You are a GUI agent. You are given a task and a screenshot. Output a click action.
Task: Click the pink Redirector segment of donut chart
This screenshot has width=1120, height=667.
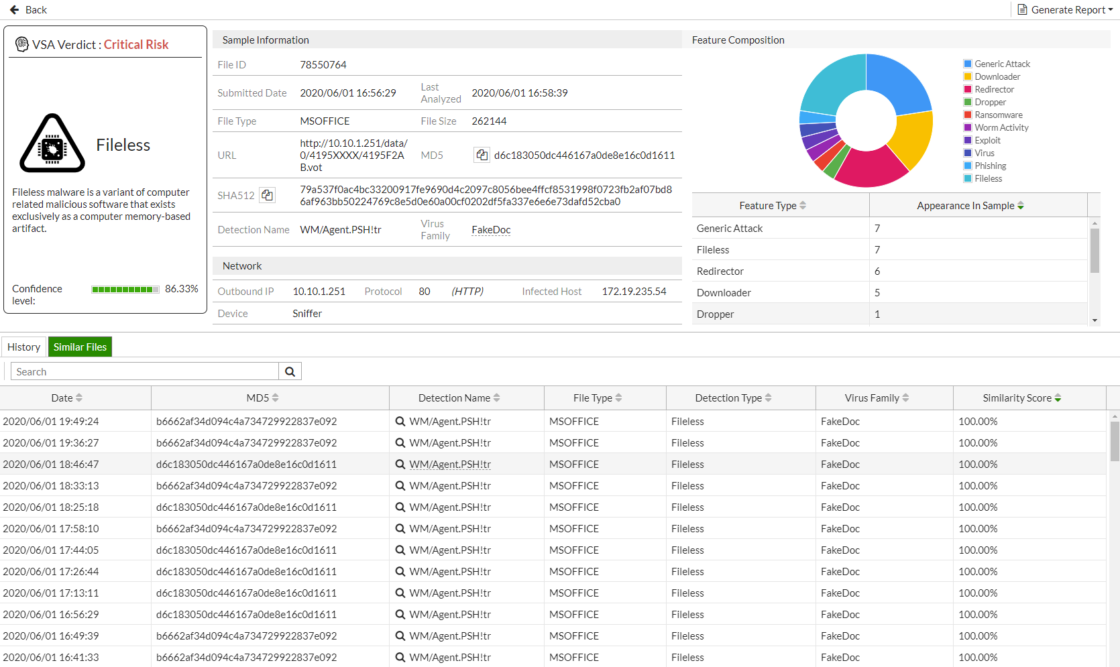pos(869,169)
